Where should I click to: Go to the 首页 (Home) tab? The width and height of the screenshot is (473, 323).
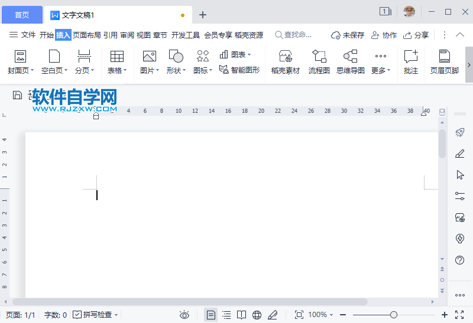pos(22,15)
